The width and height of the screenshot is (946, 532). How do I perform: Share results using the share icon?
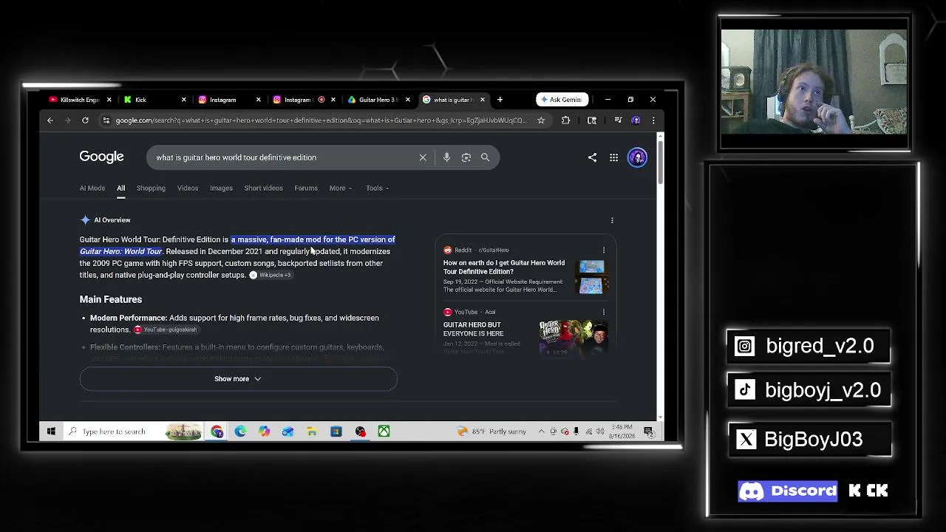pos(592,157)
